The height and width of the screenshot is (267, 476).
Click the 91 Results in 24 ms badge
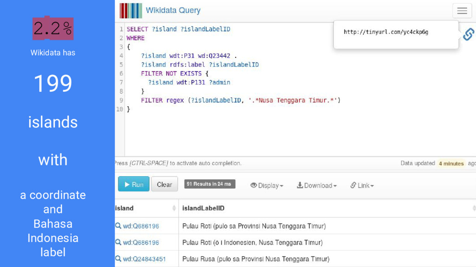210,184
